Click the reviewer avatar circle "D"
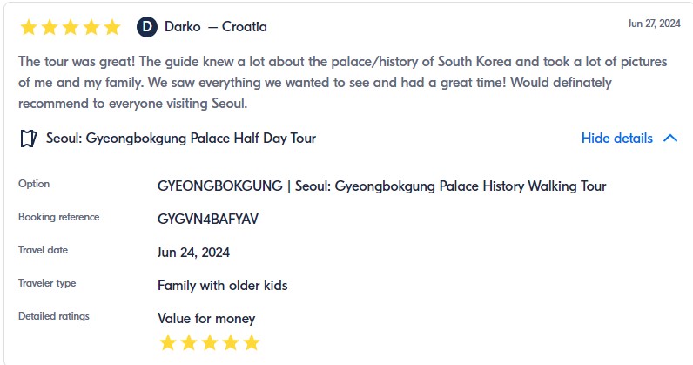Image resolution: width=693 pixels, height=365 pixels. pos(147,26)
